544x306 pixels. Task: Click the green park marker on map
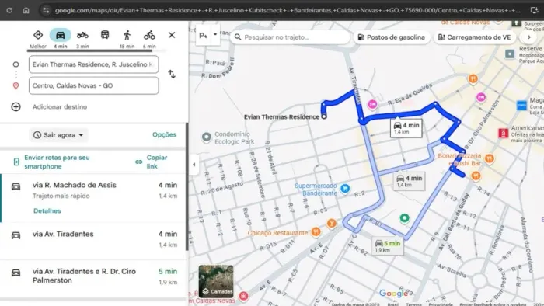coord(404,218)
